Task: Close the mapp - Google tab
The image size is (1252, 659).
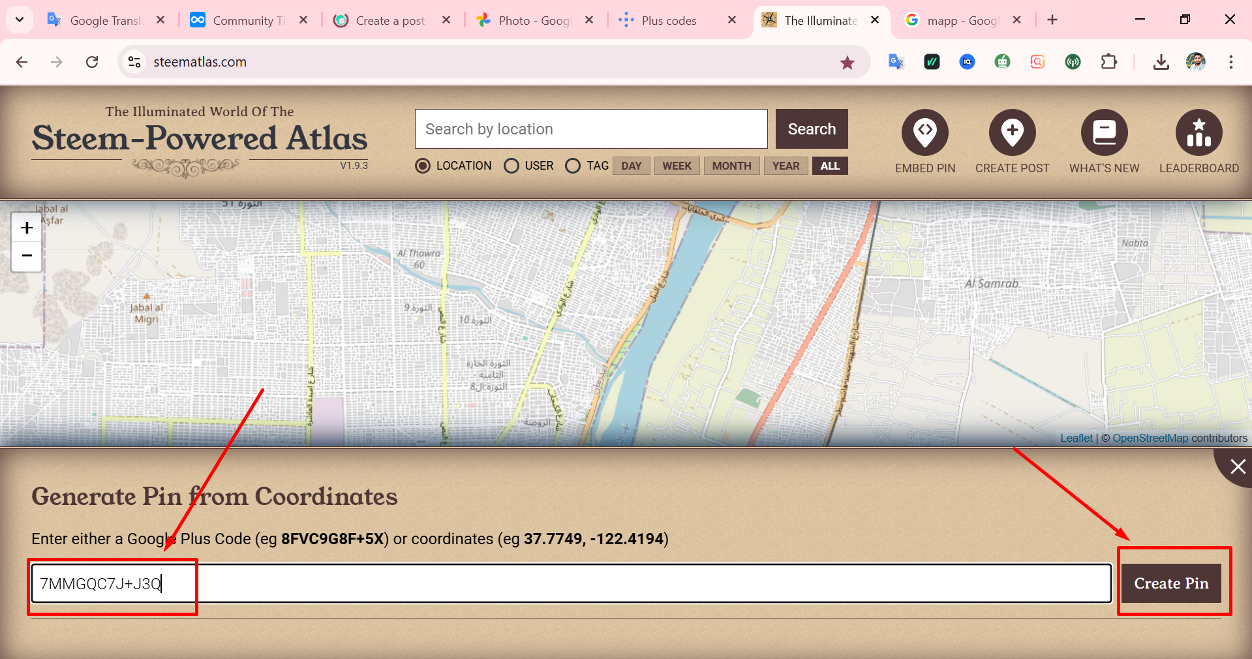Action: [x=1016, y=20]
